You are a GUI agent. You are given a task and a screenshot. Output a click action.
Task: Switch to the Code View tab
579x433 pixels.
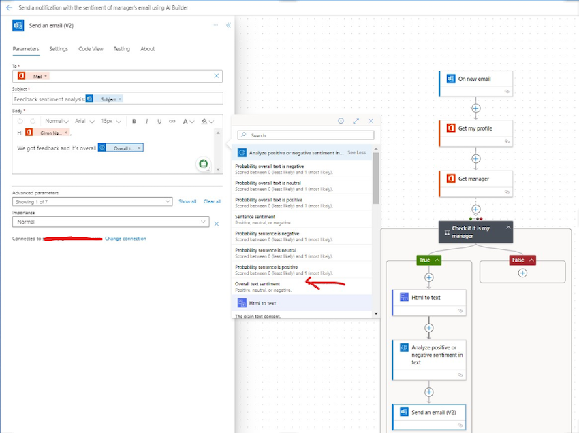[x=91, y=49]
